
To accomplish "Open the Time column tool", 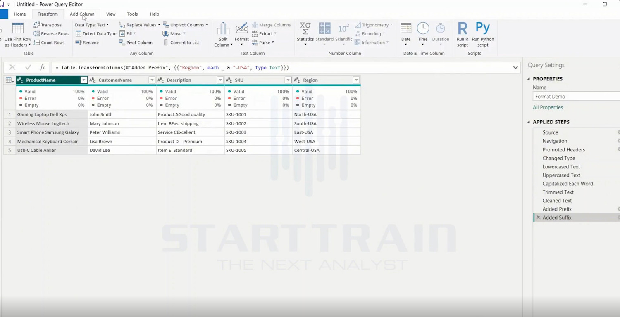I will 422,34.
